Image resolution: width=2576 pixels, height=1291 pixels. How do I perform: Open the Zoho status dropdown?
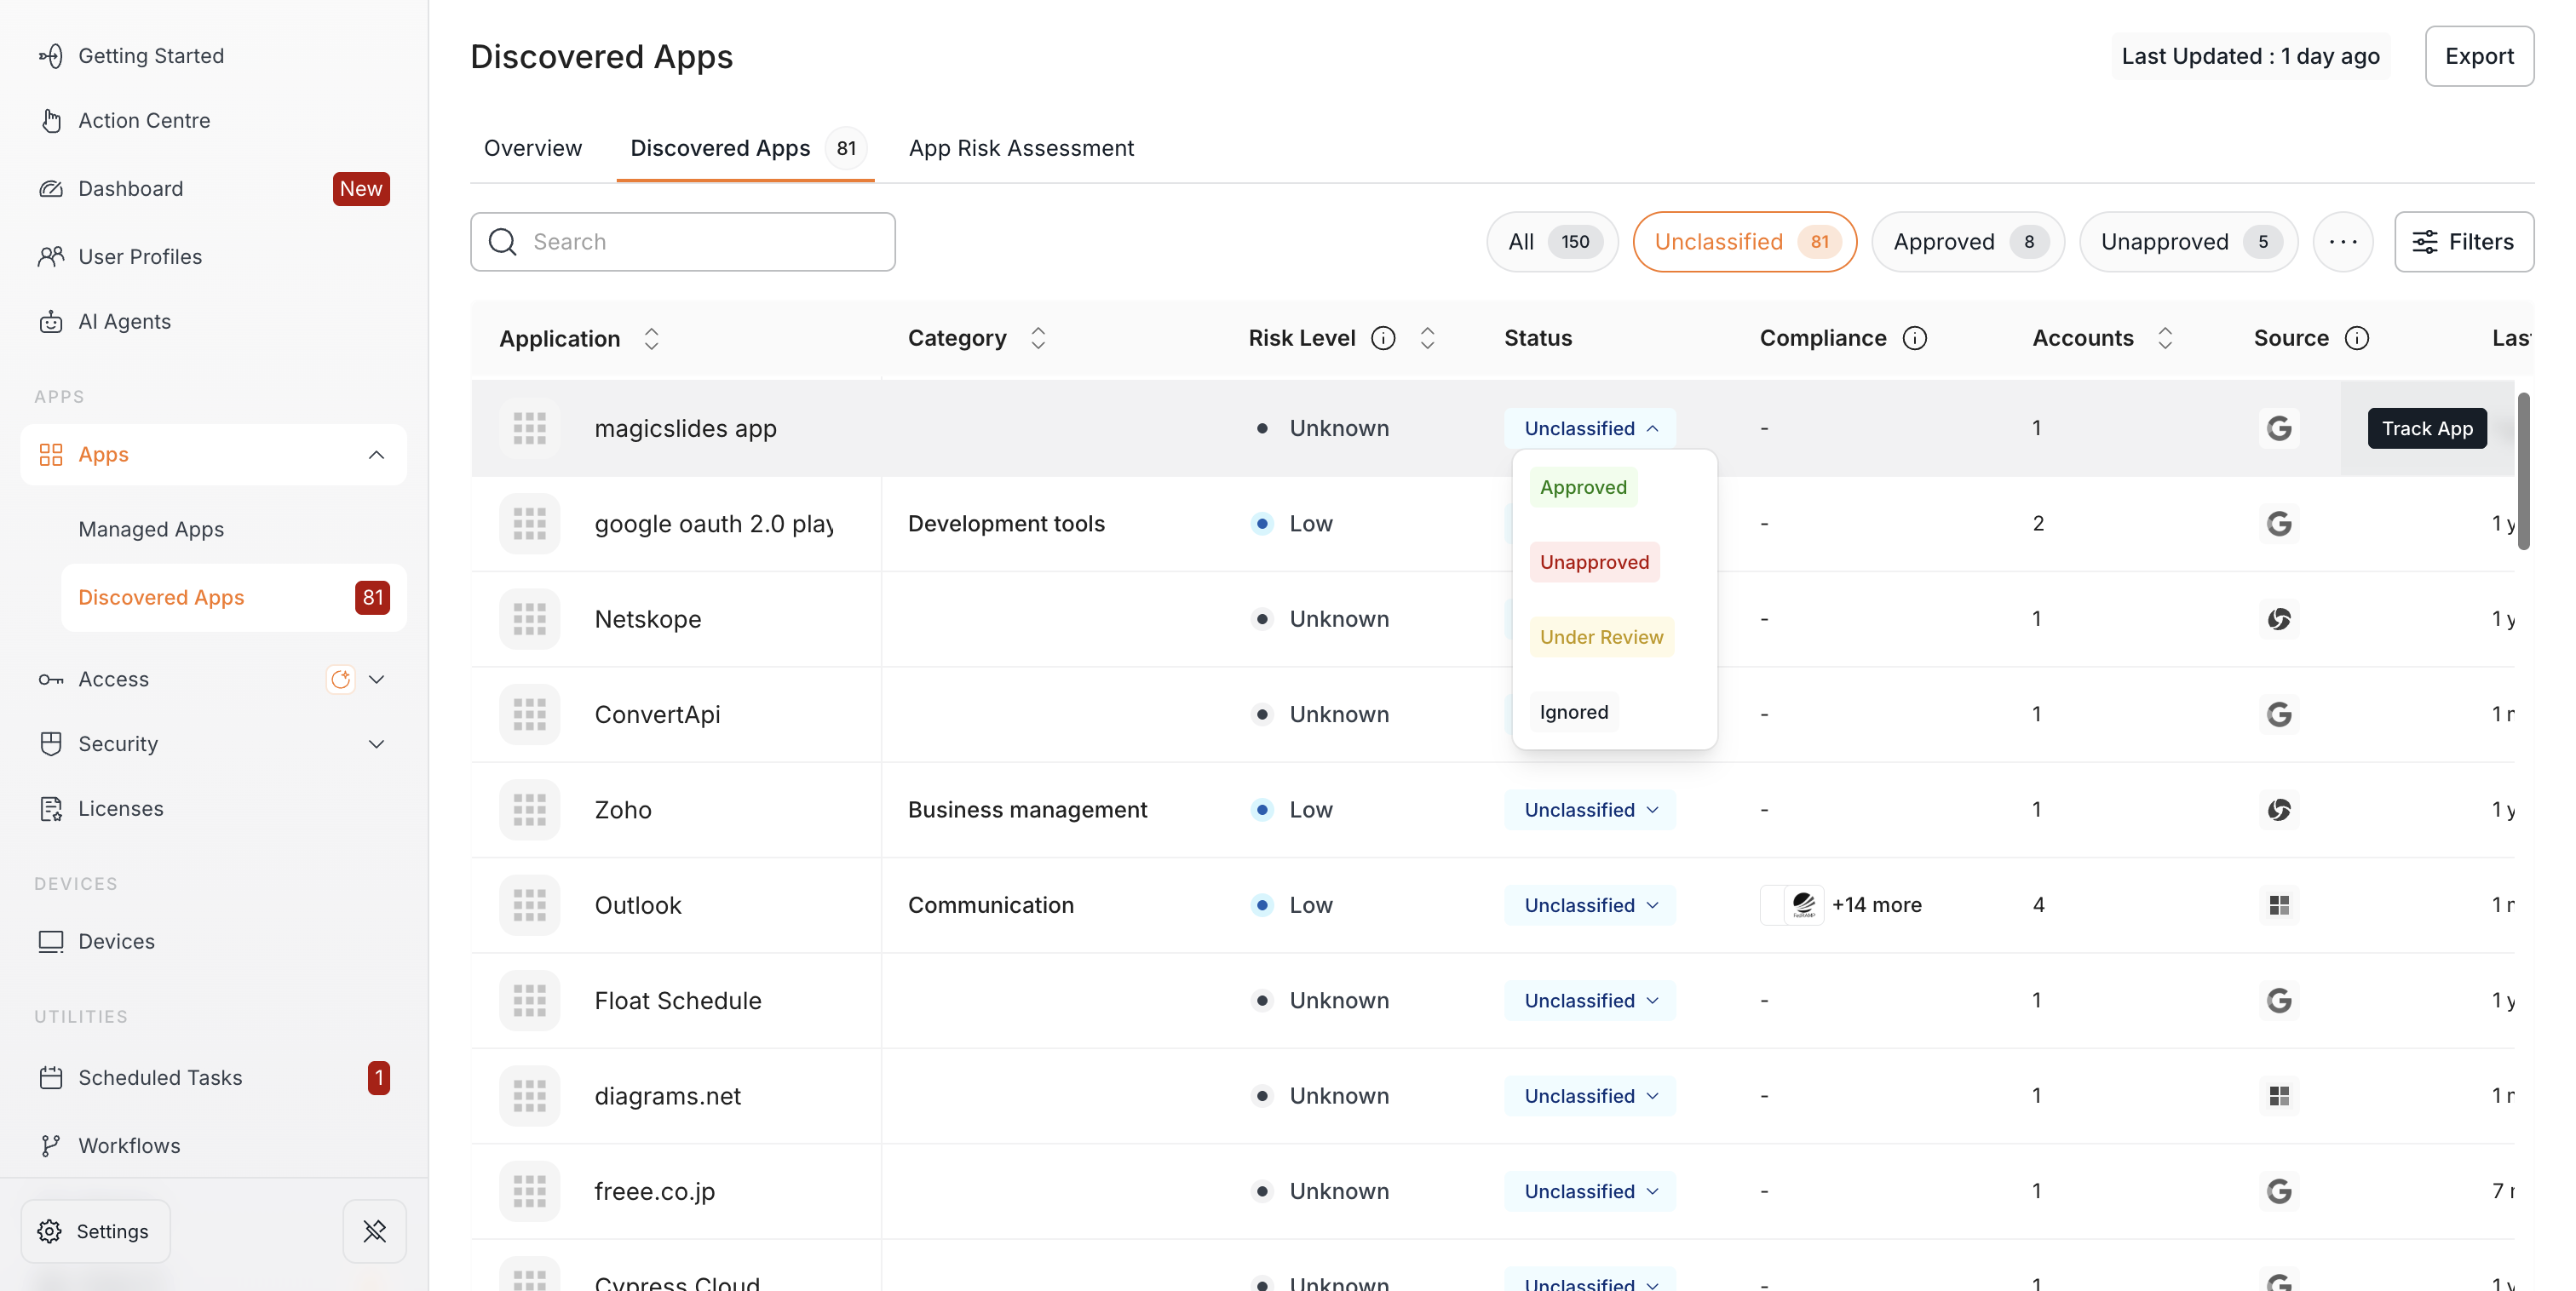tap(1590, 810)
